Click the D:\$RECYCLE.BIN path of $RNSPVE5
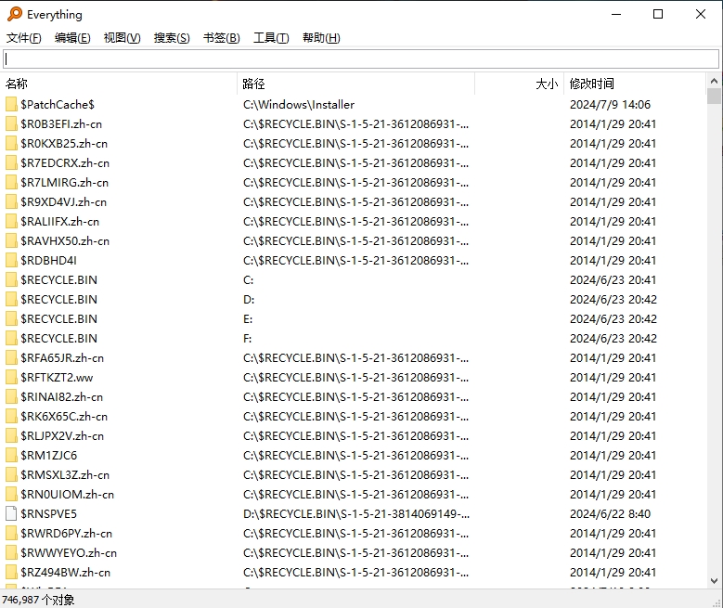Viewport: 723px width, 608px height. pos(356,514)
